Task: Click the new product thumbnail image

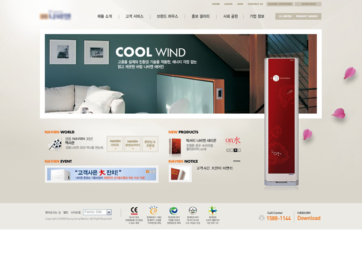Action: point(175,146)
